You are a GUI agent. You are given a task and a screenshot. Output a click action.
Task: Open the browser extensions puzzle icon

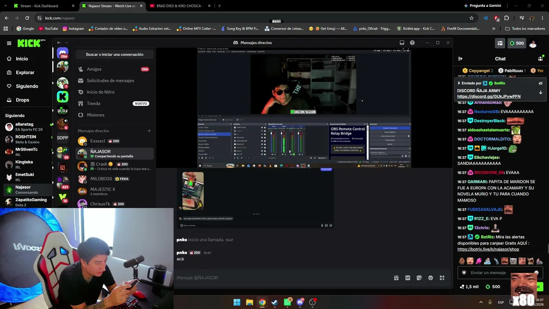tap(507, 18)
